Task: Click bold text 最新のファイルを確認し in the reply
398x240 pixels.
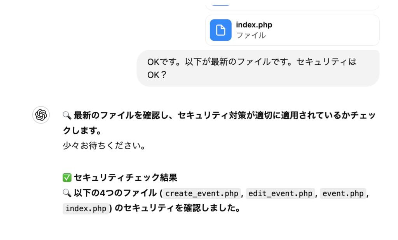Action: click(x=120, y=115)
